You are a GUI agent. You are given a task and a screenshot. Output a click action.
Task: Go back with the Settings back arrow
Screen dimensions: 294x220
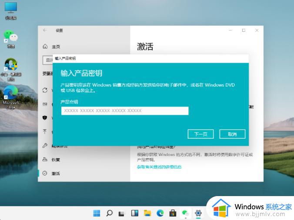pos(45,30)
